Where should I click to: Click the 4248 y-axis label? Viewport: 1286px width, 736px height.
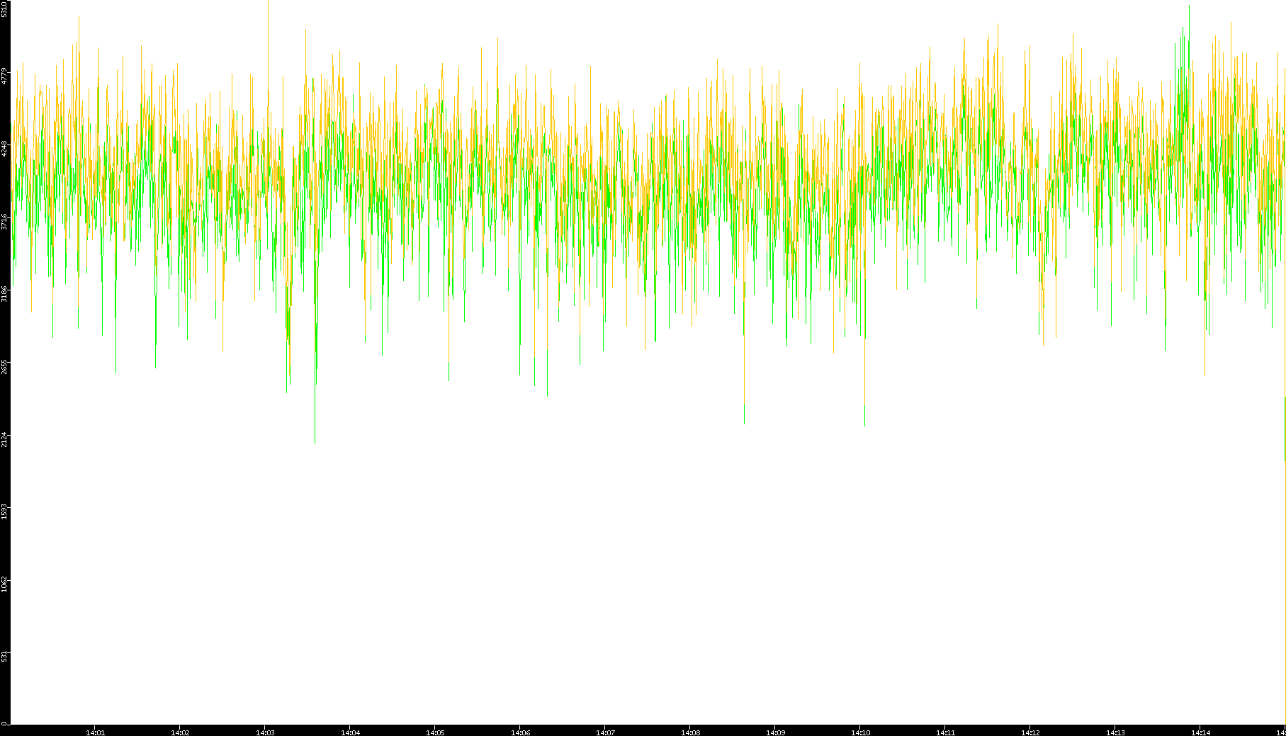(4, 148)
